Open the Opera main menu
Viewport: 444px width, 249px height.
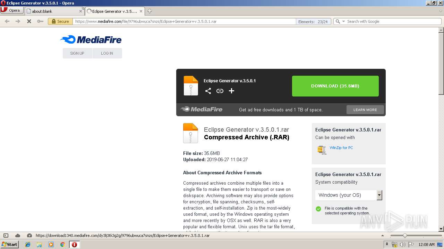pyautogui.click(x=12, y=10)
